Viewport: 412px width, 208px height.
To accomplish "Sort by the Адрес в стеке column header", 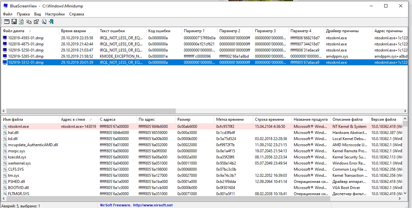I will pyautogui.click(x=79, y=119).
